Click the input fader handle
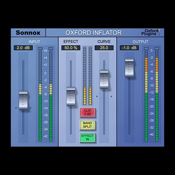 [23, 100]
